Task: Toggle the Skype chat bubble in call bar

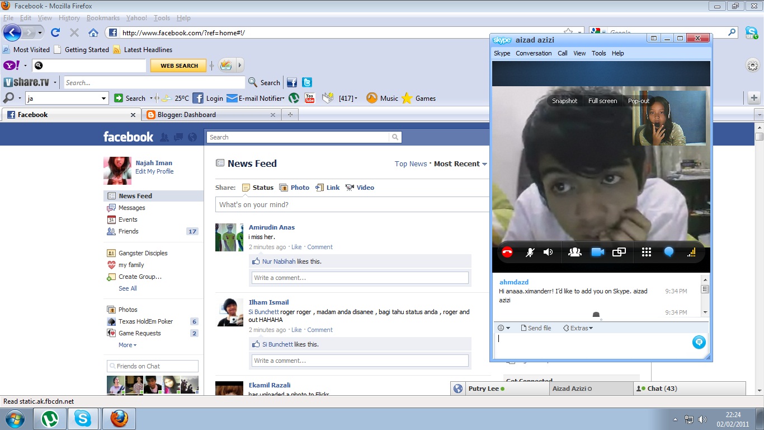Action: 668,253
